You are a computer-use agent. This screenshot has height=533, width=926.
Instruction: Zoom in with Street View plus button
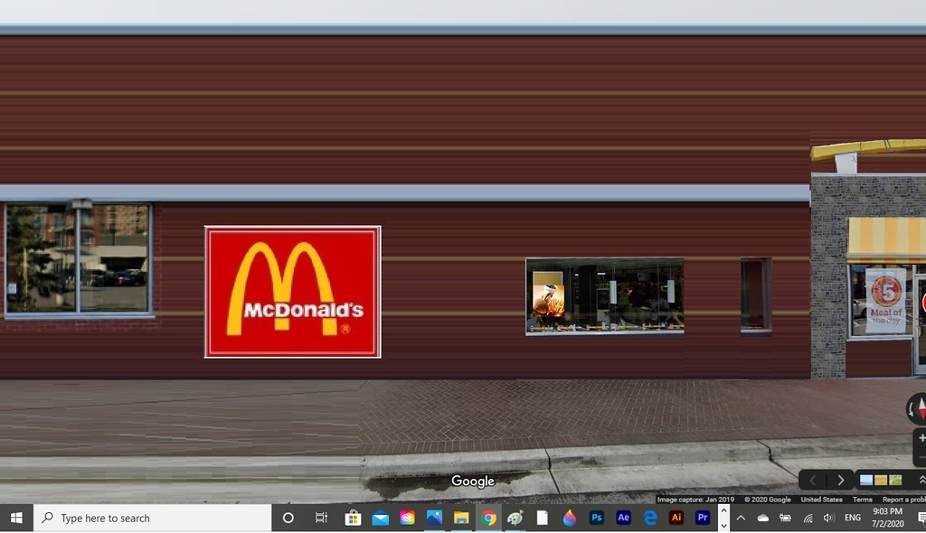[x=921, y=438]
